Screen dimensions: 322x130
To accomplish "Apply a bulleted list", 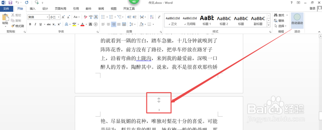I will pos(103,17).
